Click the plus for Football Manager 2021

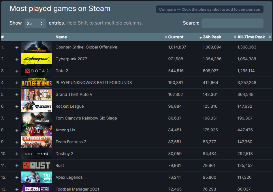pyautogui.click(x=17, y=189)
